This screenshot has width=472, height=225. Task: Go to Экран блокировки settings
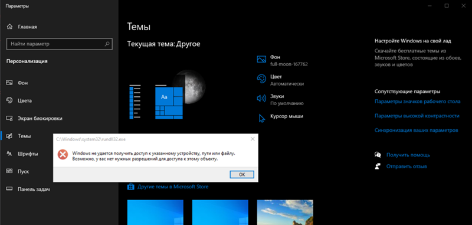click(x=60, y=118)
